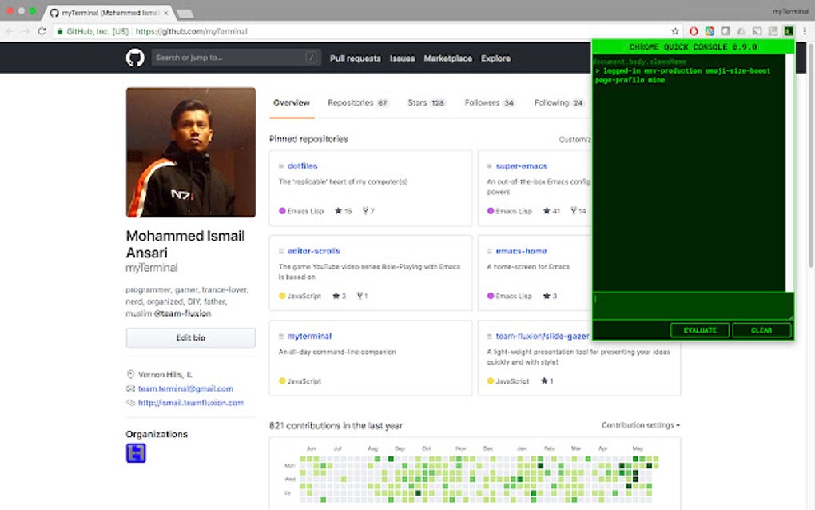This screenshot has height=510, width=815.
Task: Open the myterminal repository link
Action: tap(309, 337)
